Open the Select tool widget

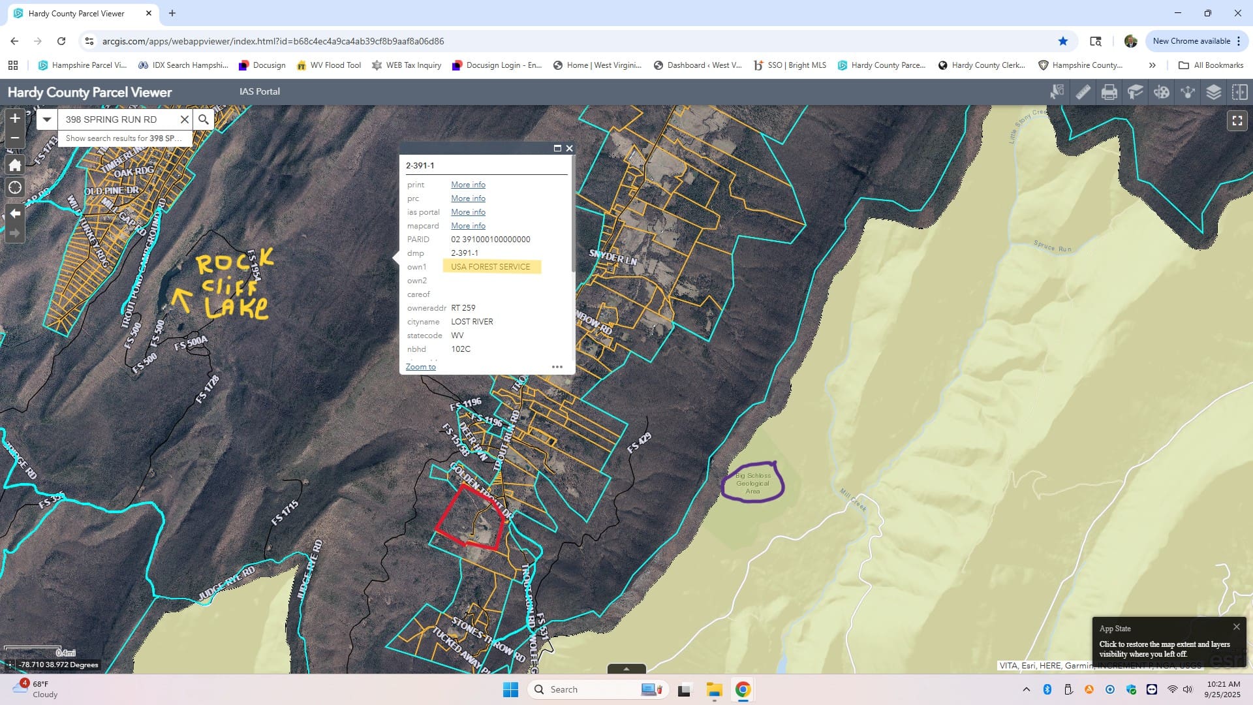click(1057, 92)
